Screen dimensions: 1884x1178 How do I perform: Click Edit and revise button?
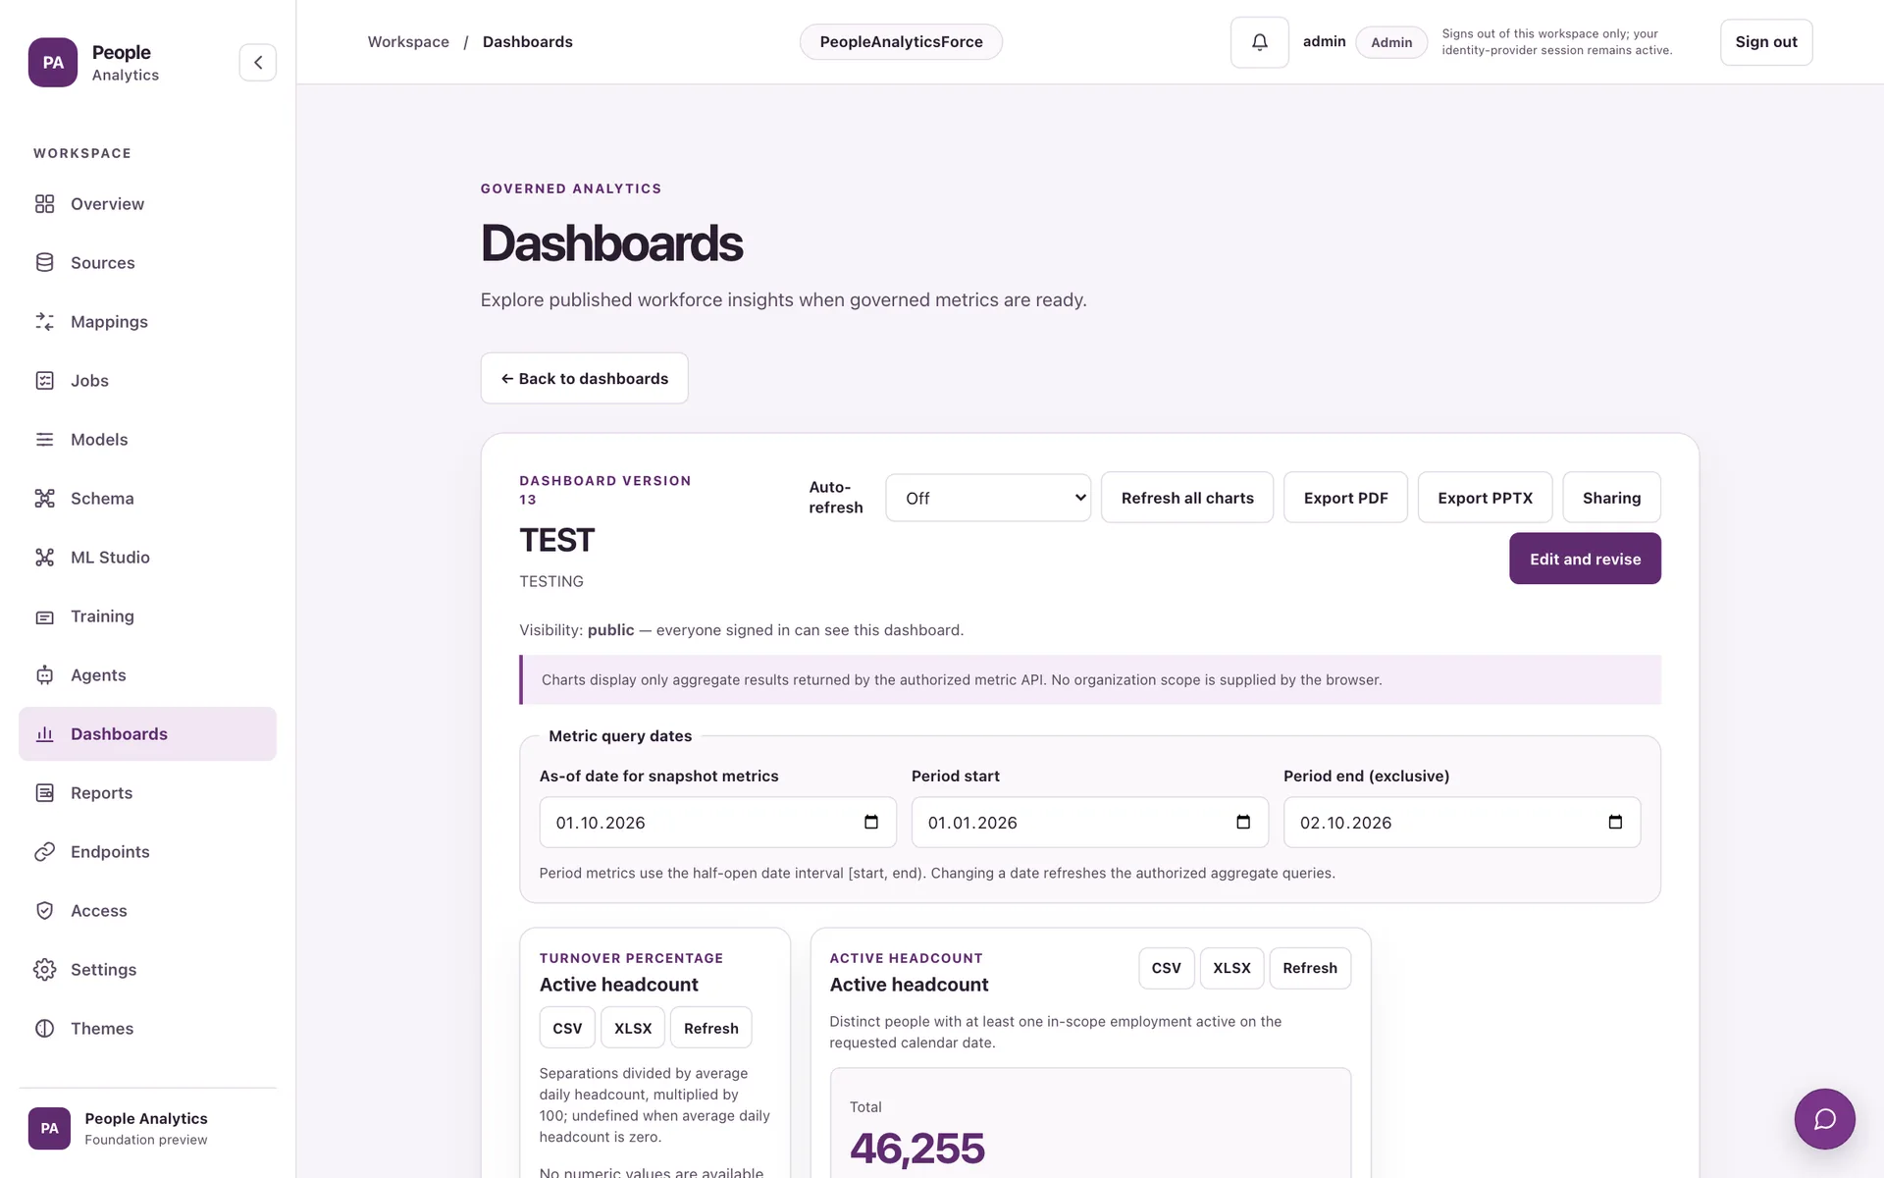(x=1585, y=559)
